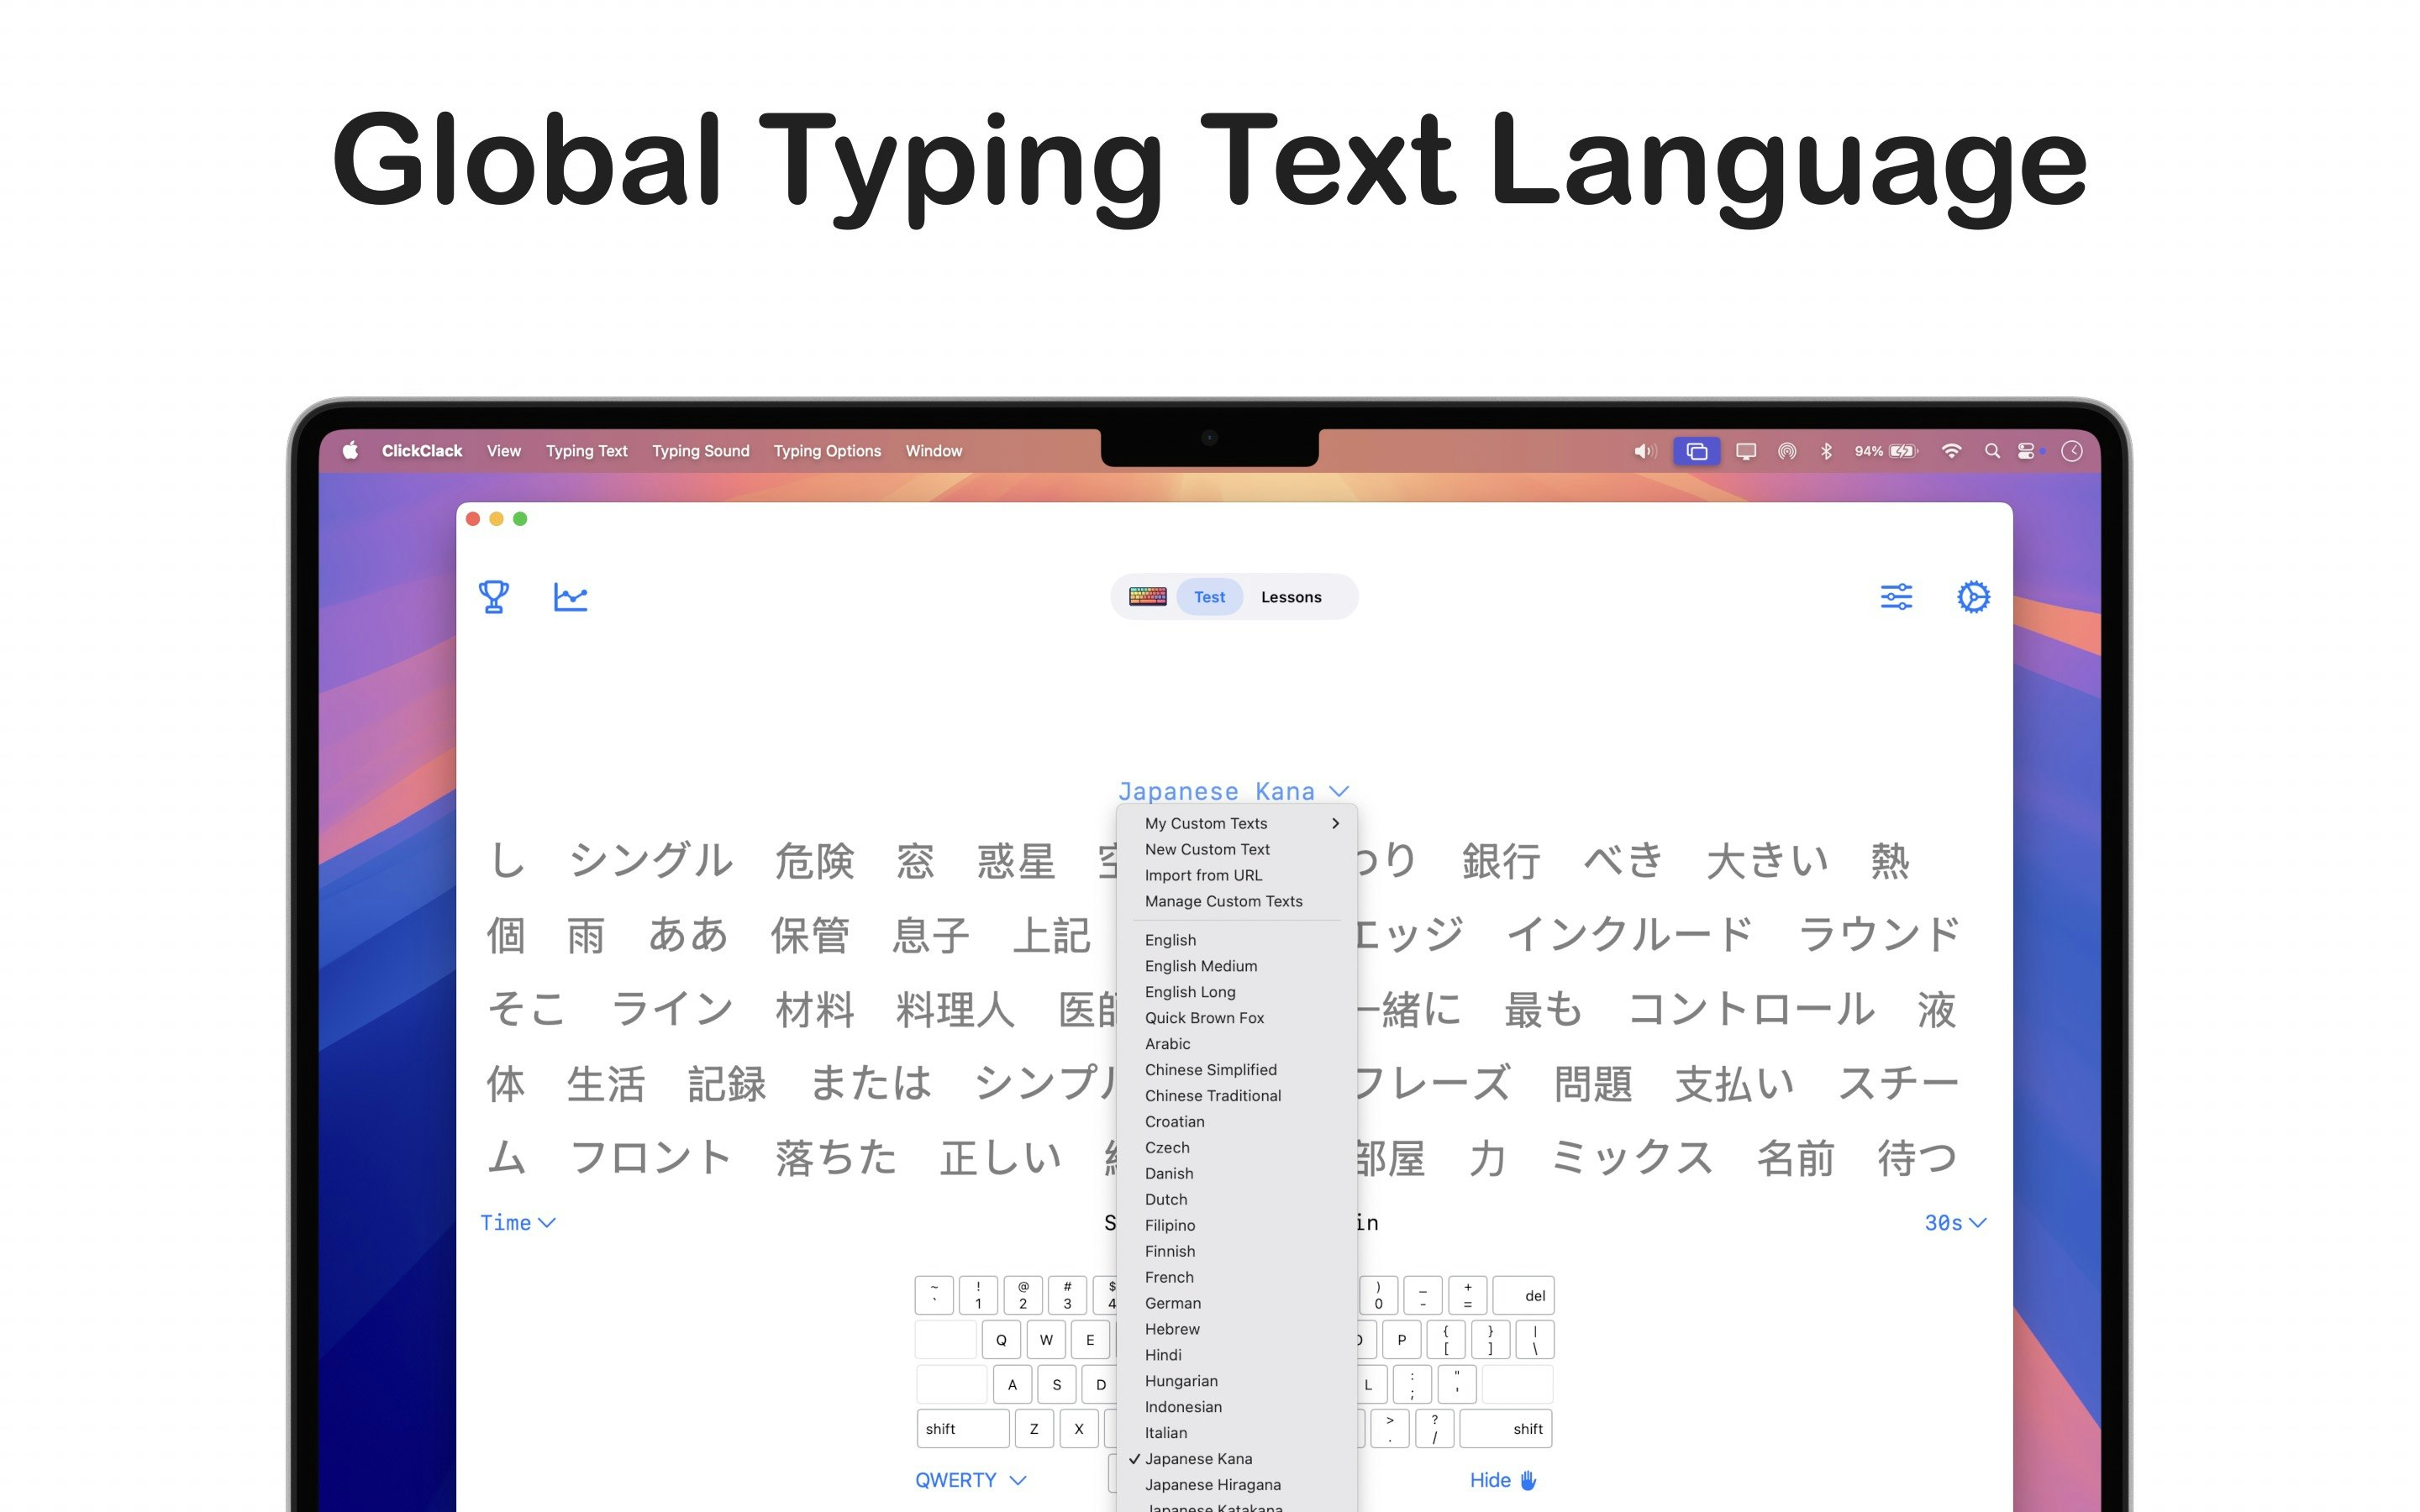Collapse the Japanese Kana language dropdown
2420x1512 pixels.
1233,791
